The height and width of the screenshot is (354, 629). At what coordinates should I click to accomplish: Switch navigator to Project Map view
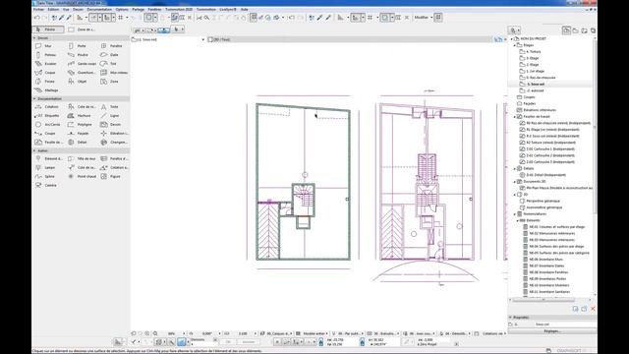566,30
